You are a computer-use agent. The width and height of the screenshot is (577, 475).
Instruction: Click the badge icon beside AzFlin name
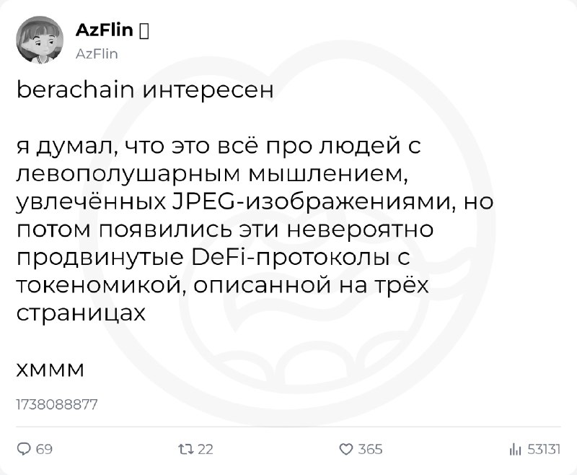pyautogui.click(x=144, y=31)
